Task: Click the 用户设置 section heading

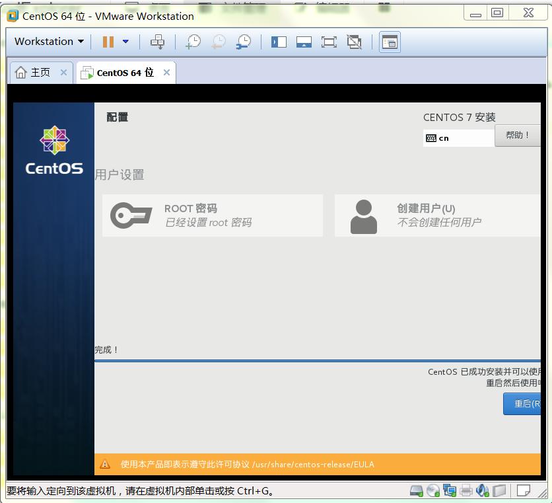Action: tap(120, 175)
